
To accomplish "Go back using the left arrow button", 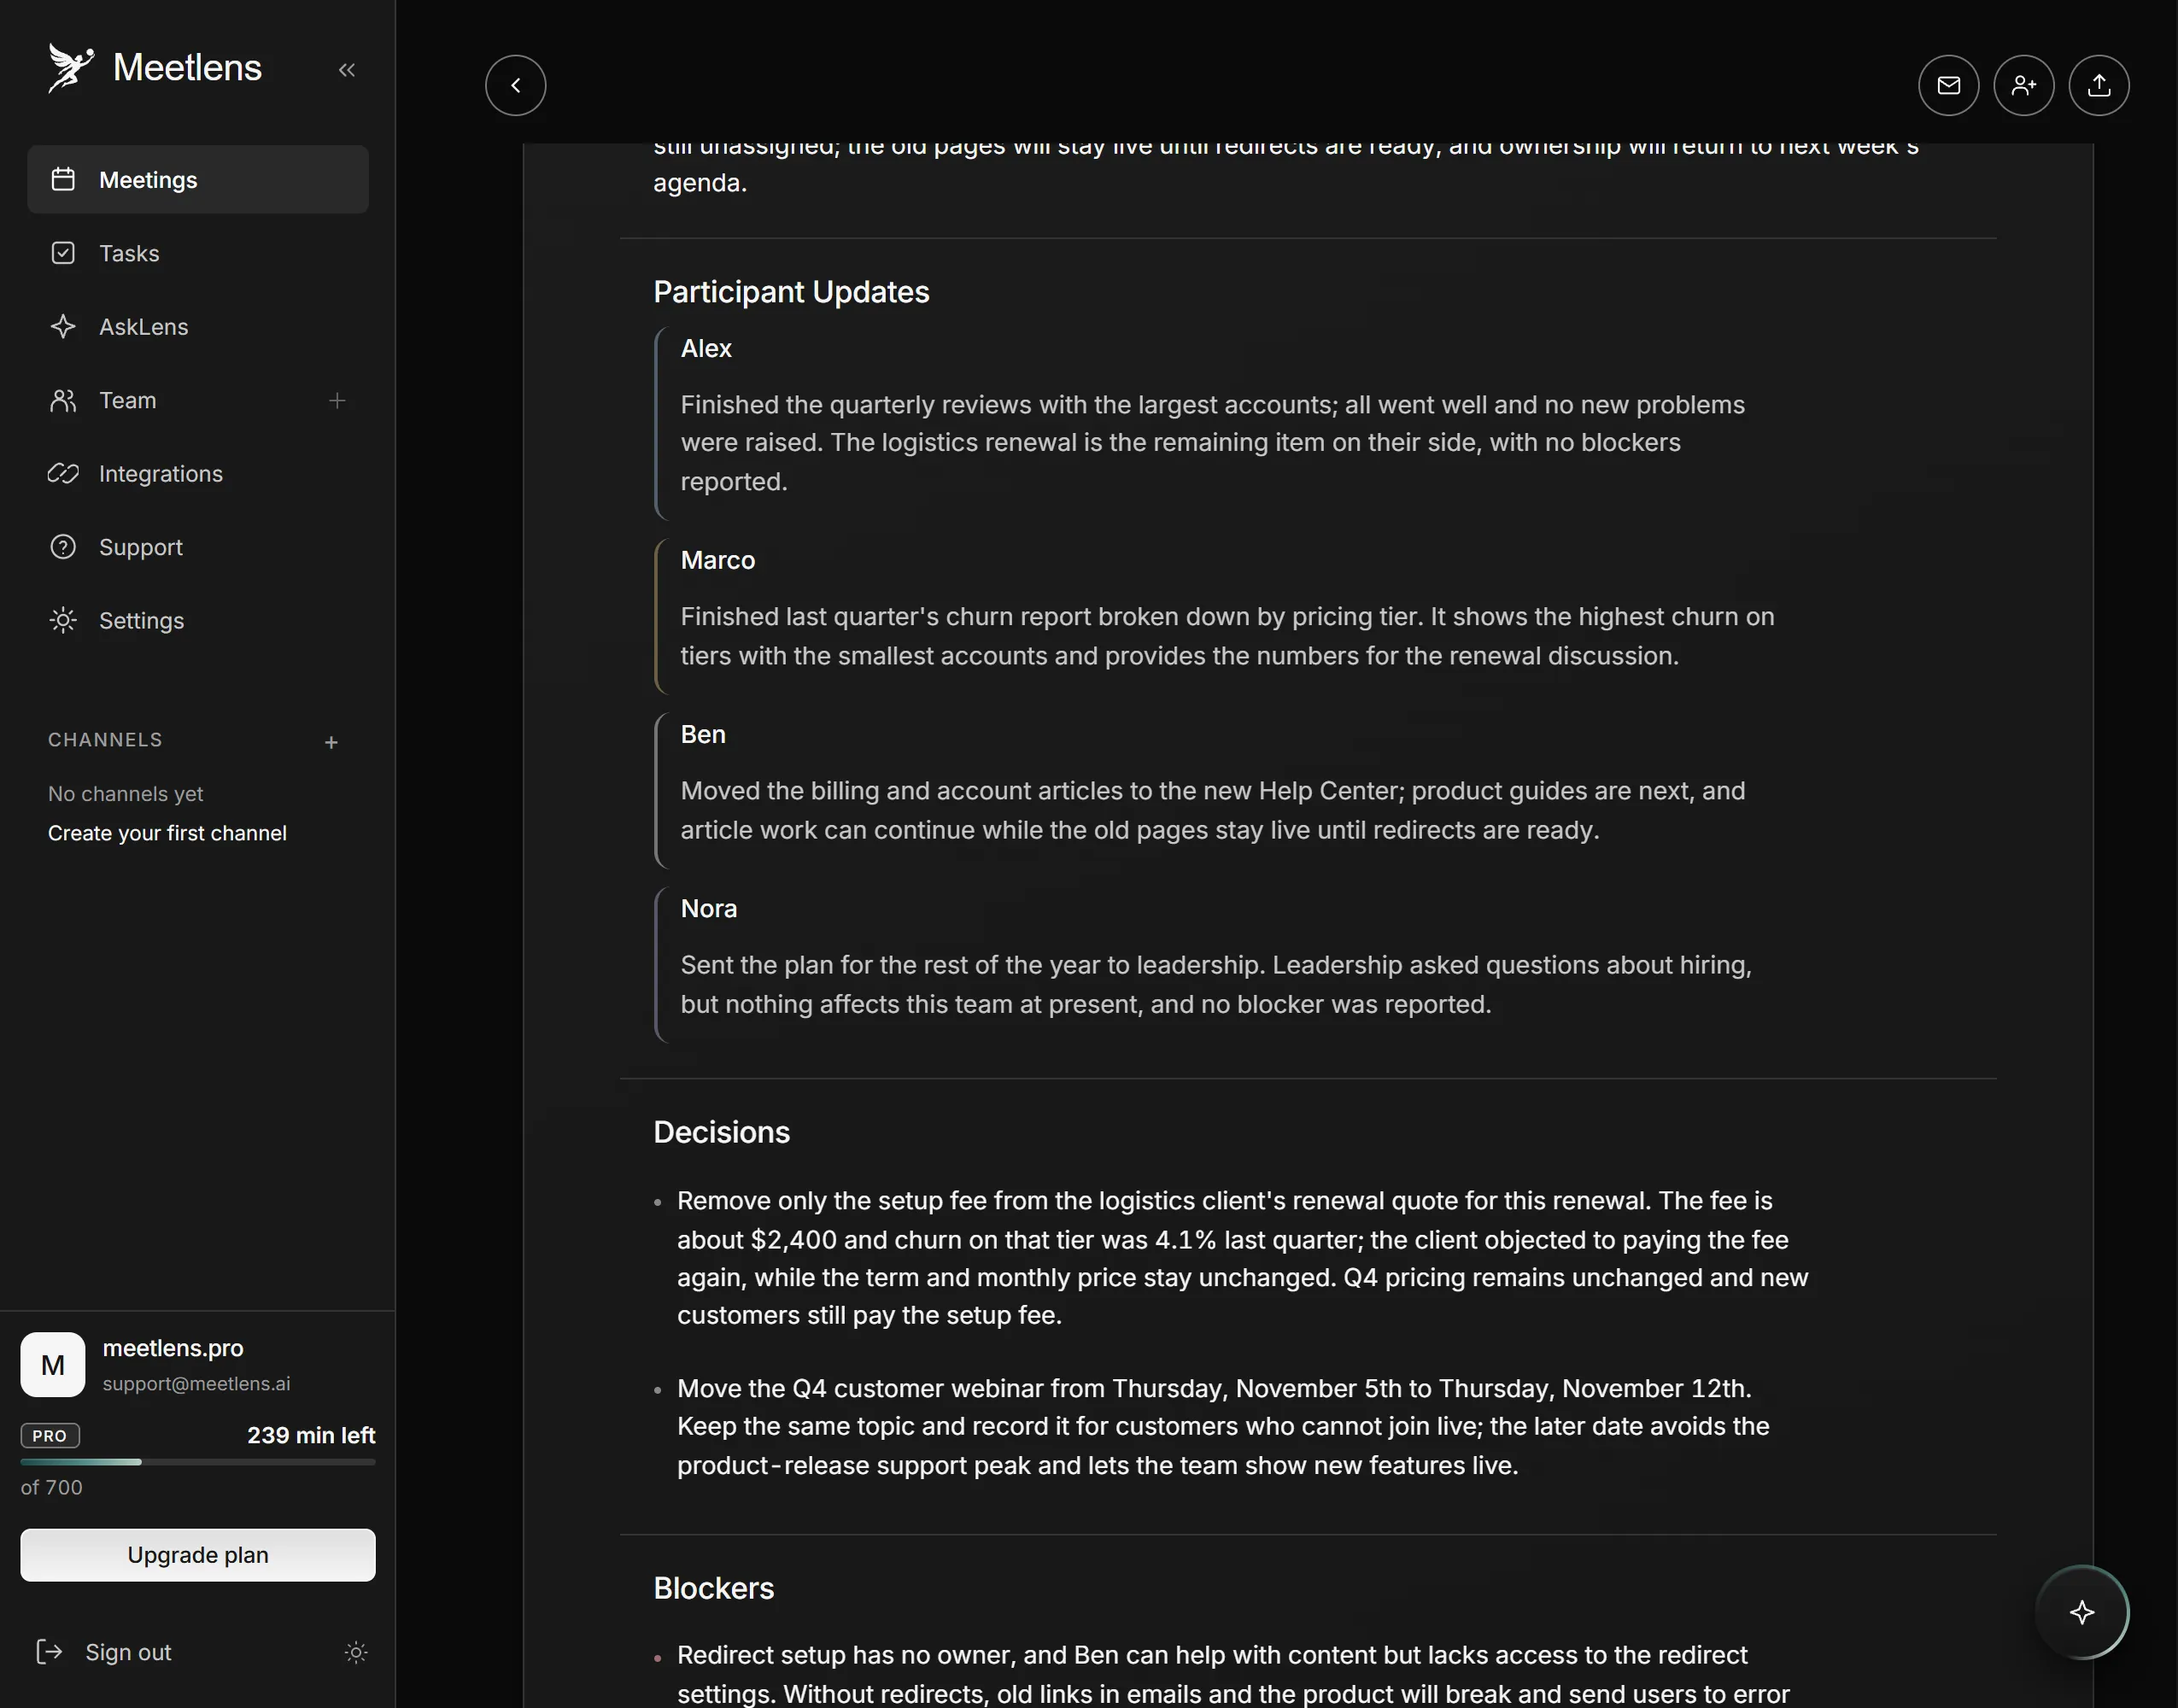I will (x=516, y=85).
